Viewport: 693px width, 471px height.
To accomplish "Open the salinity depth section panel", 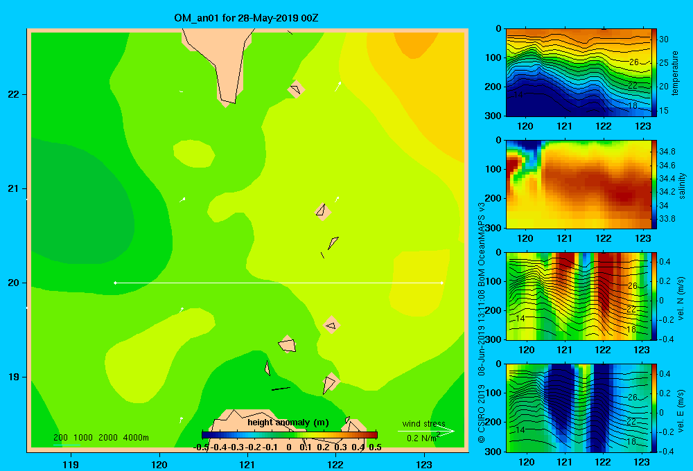I will point(579,184).
